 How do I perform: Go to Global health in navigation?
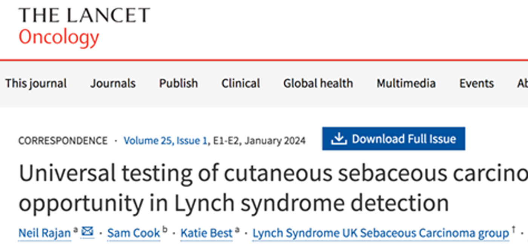[318, 83]
